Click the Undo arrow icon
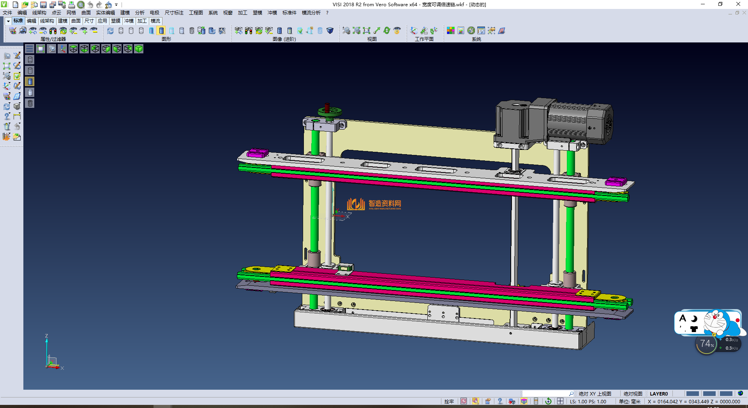This screenshot has height=408, width=748. coord(90,5)
